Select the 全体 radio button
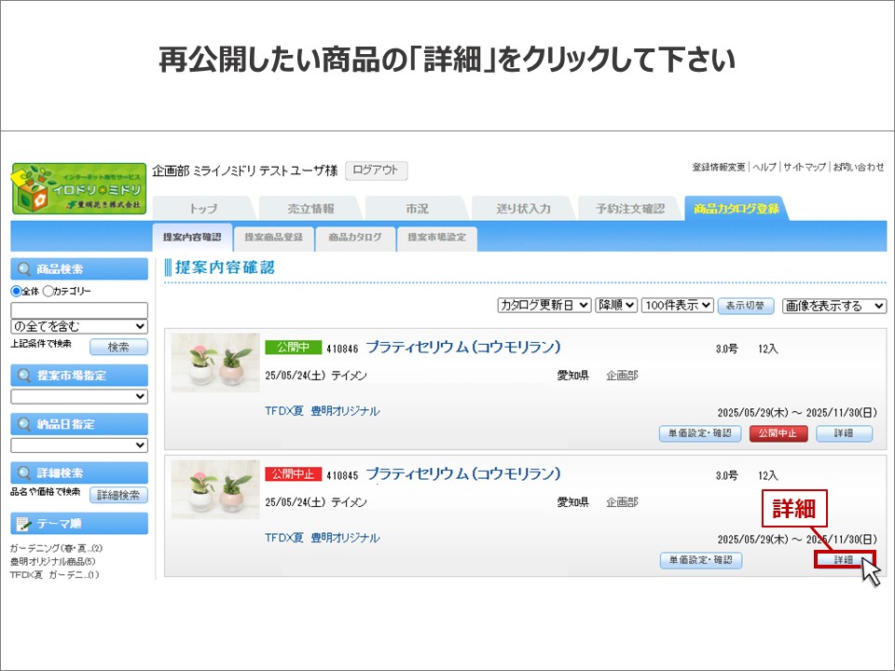895x671 pixels. tap(16, 291)
